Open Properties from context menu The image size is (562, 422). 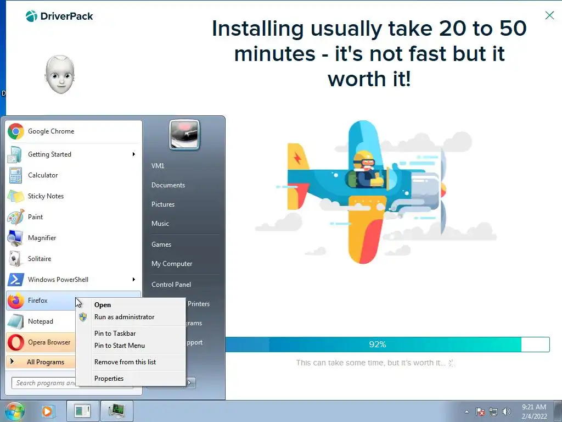click(131, 379)
